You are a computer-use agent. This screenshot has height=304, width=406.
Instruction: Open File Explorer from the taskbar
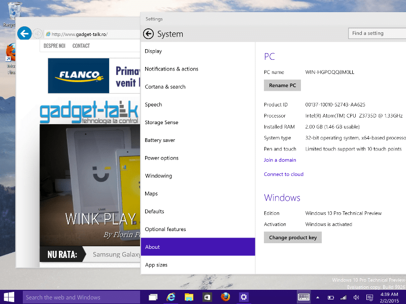[189, 297]
